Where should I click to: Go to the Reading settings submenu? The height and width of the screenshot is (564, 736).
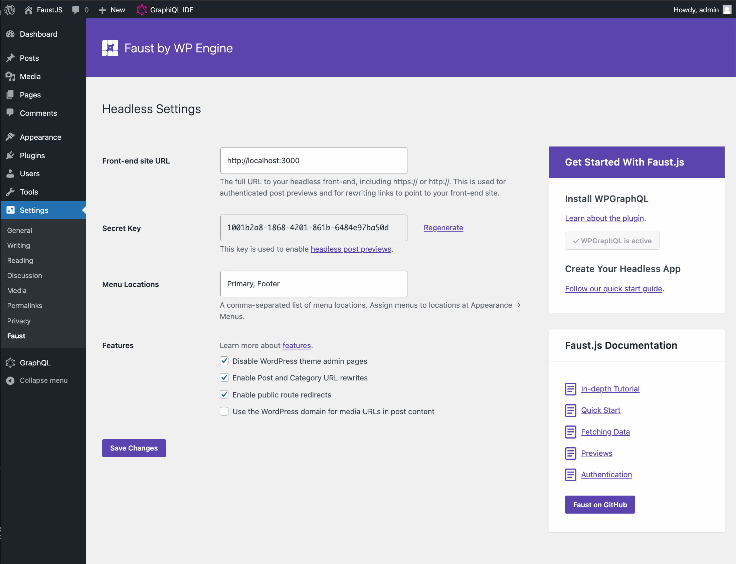20,261
